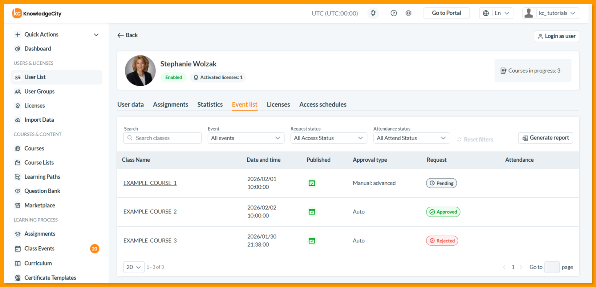Open the notifications bell icon
The height and width of the screenshot is (287, 596).
pos(373,13)
